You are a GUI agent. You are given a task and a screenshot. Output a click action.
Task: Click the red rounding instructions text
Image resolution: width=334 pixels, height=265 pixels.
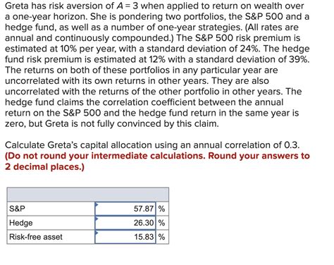click(157, 161)
